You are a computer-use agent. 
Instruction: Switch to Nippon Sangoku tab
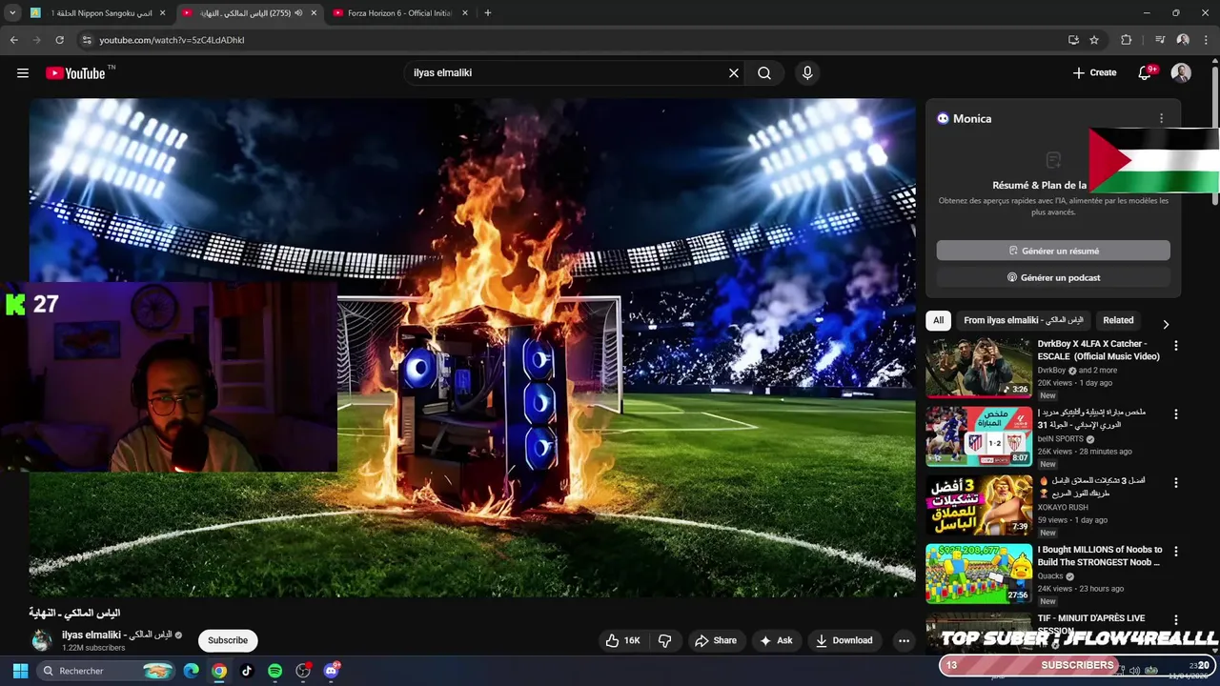click(x=96, y=13)
